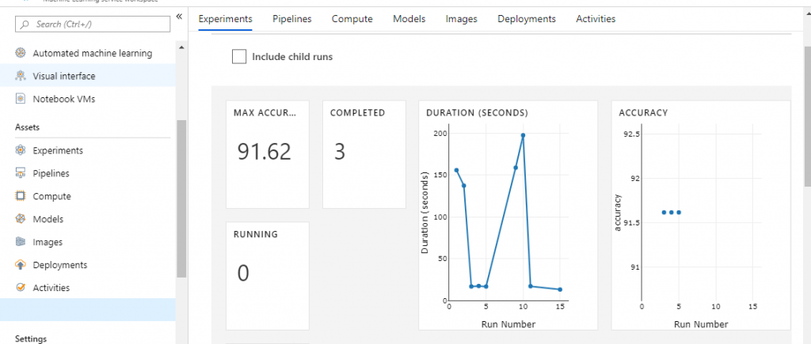
Task: Go to the Images tab
Action: (x=462, y=19)
